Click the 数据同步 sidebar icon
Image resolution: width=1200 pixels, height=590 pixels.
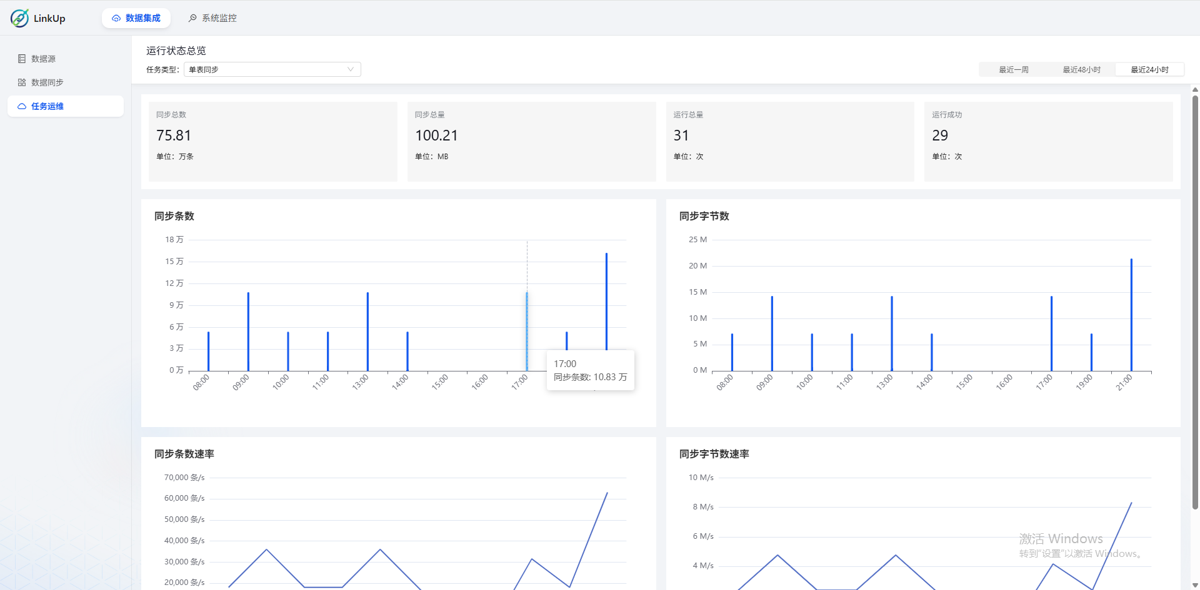[x=22, y=82]
